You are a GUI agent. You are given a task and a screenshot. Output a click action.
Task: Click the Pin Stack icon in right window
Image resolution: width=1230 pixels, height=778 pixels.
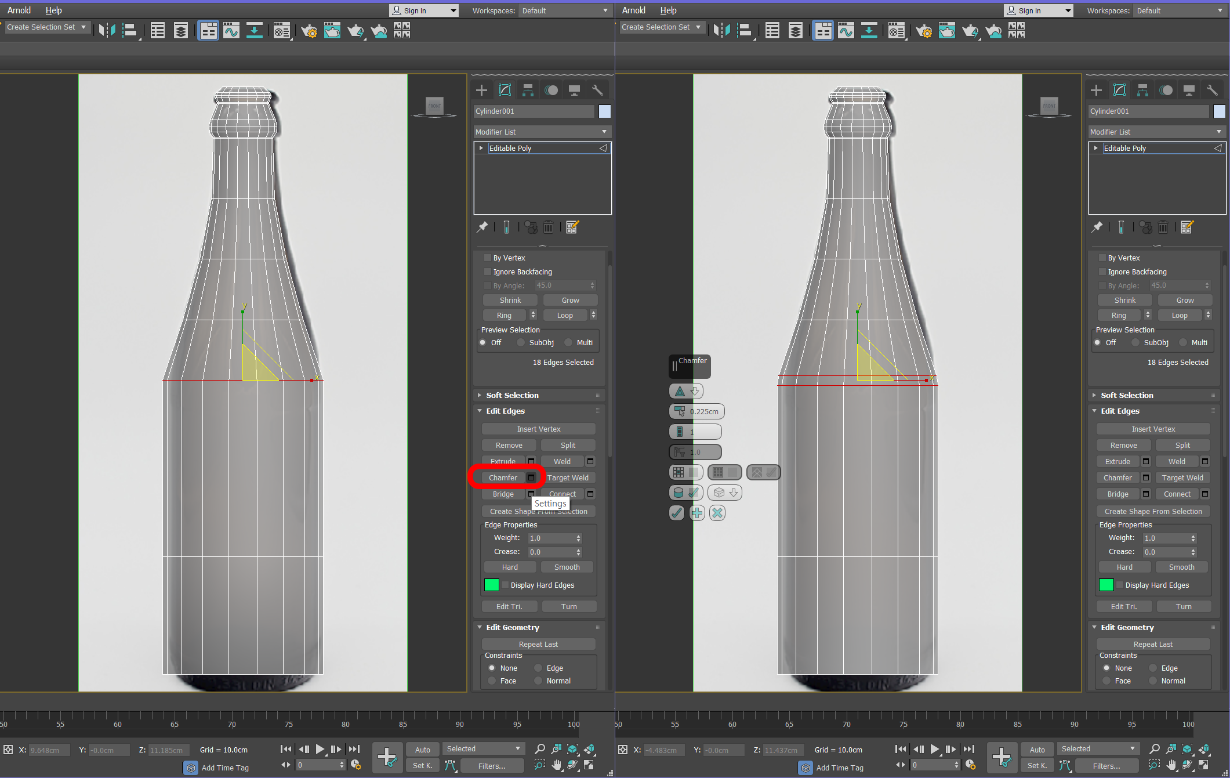click(x=1097, y=227)
